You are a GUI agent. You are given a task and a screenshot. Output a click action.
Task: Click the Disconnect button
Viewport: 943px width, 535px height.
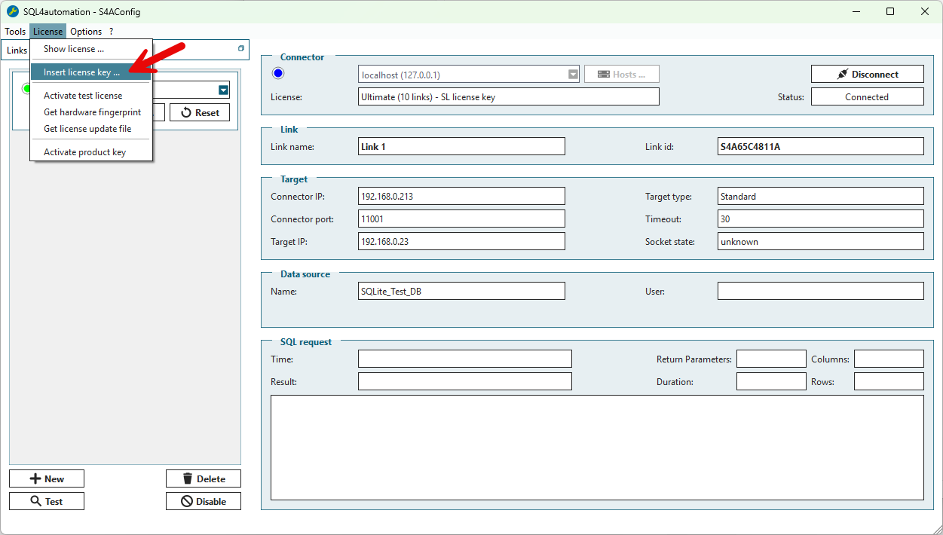868,74
